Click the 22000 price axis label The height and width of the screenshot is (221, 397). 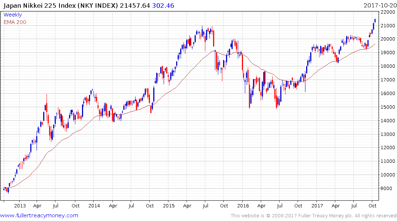pos(388,12)
